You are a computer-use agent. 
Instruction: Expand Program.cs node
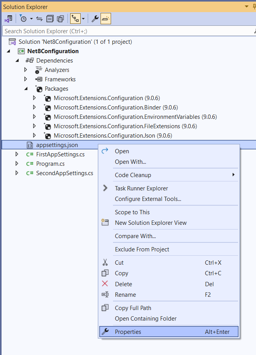click(x=17, y=163)
